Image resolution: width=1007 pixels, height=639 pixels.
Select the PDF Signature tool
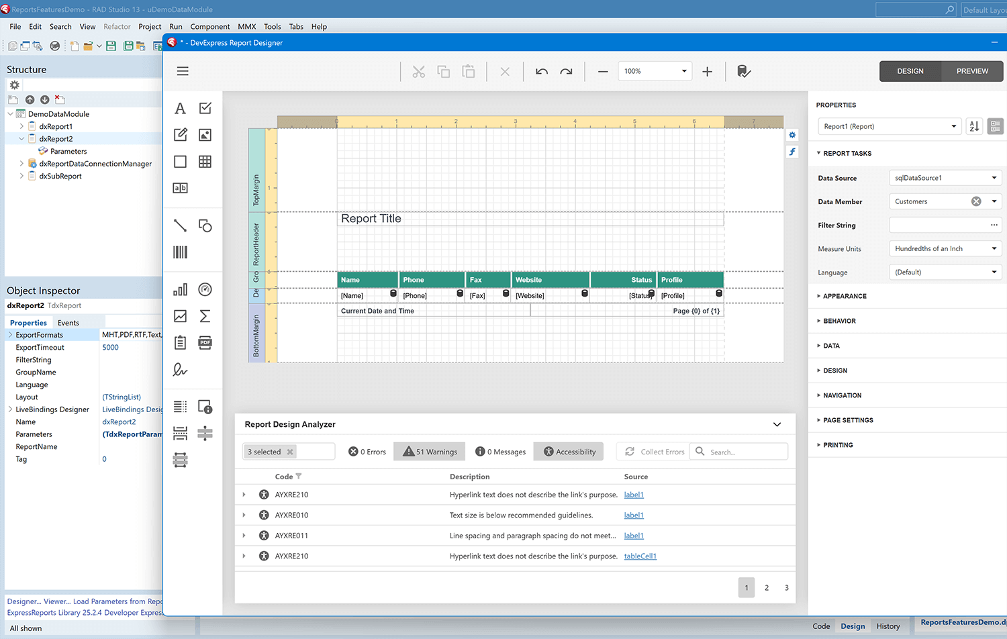tap(180, 369)
